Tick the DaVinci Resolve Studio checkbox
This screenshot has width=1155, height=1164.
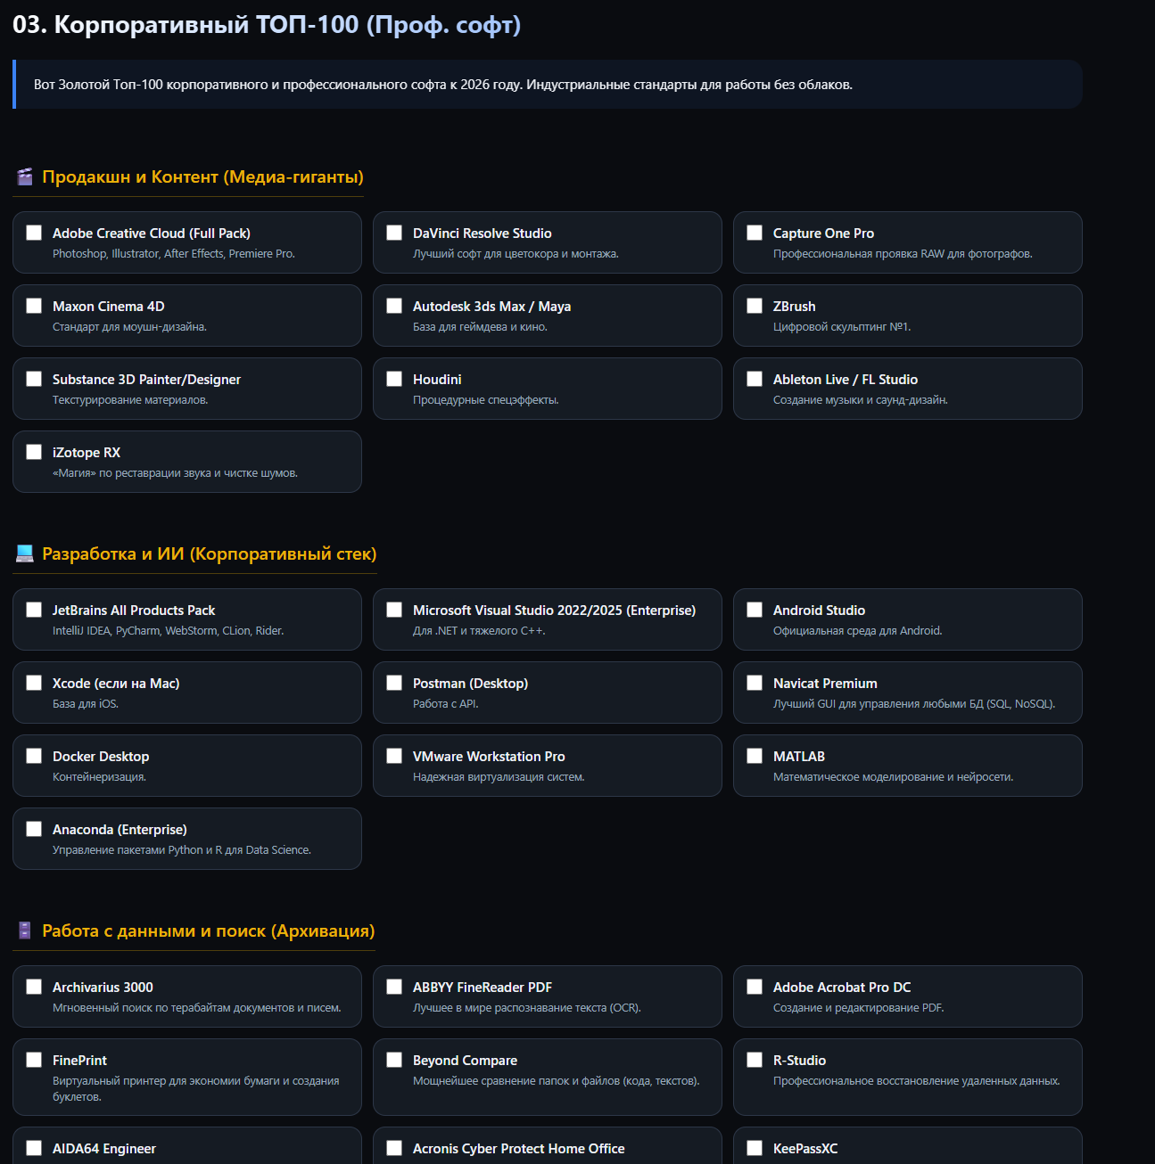(394, 233)
